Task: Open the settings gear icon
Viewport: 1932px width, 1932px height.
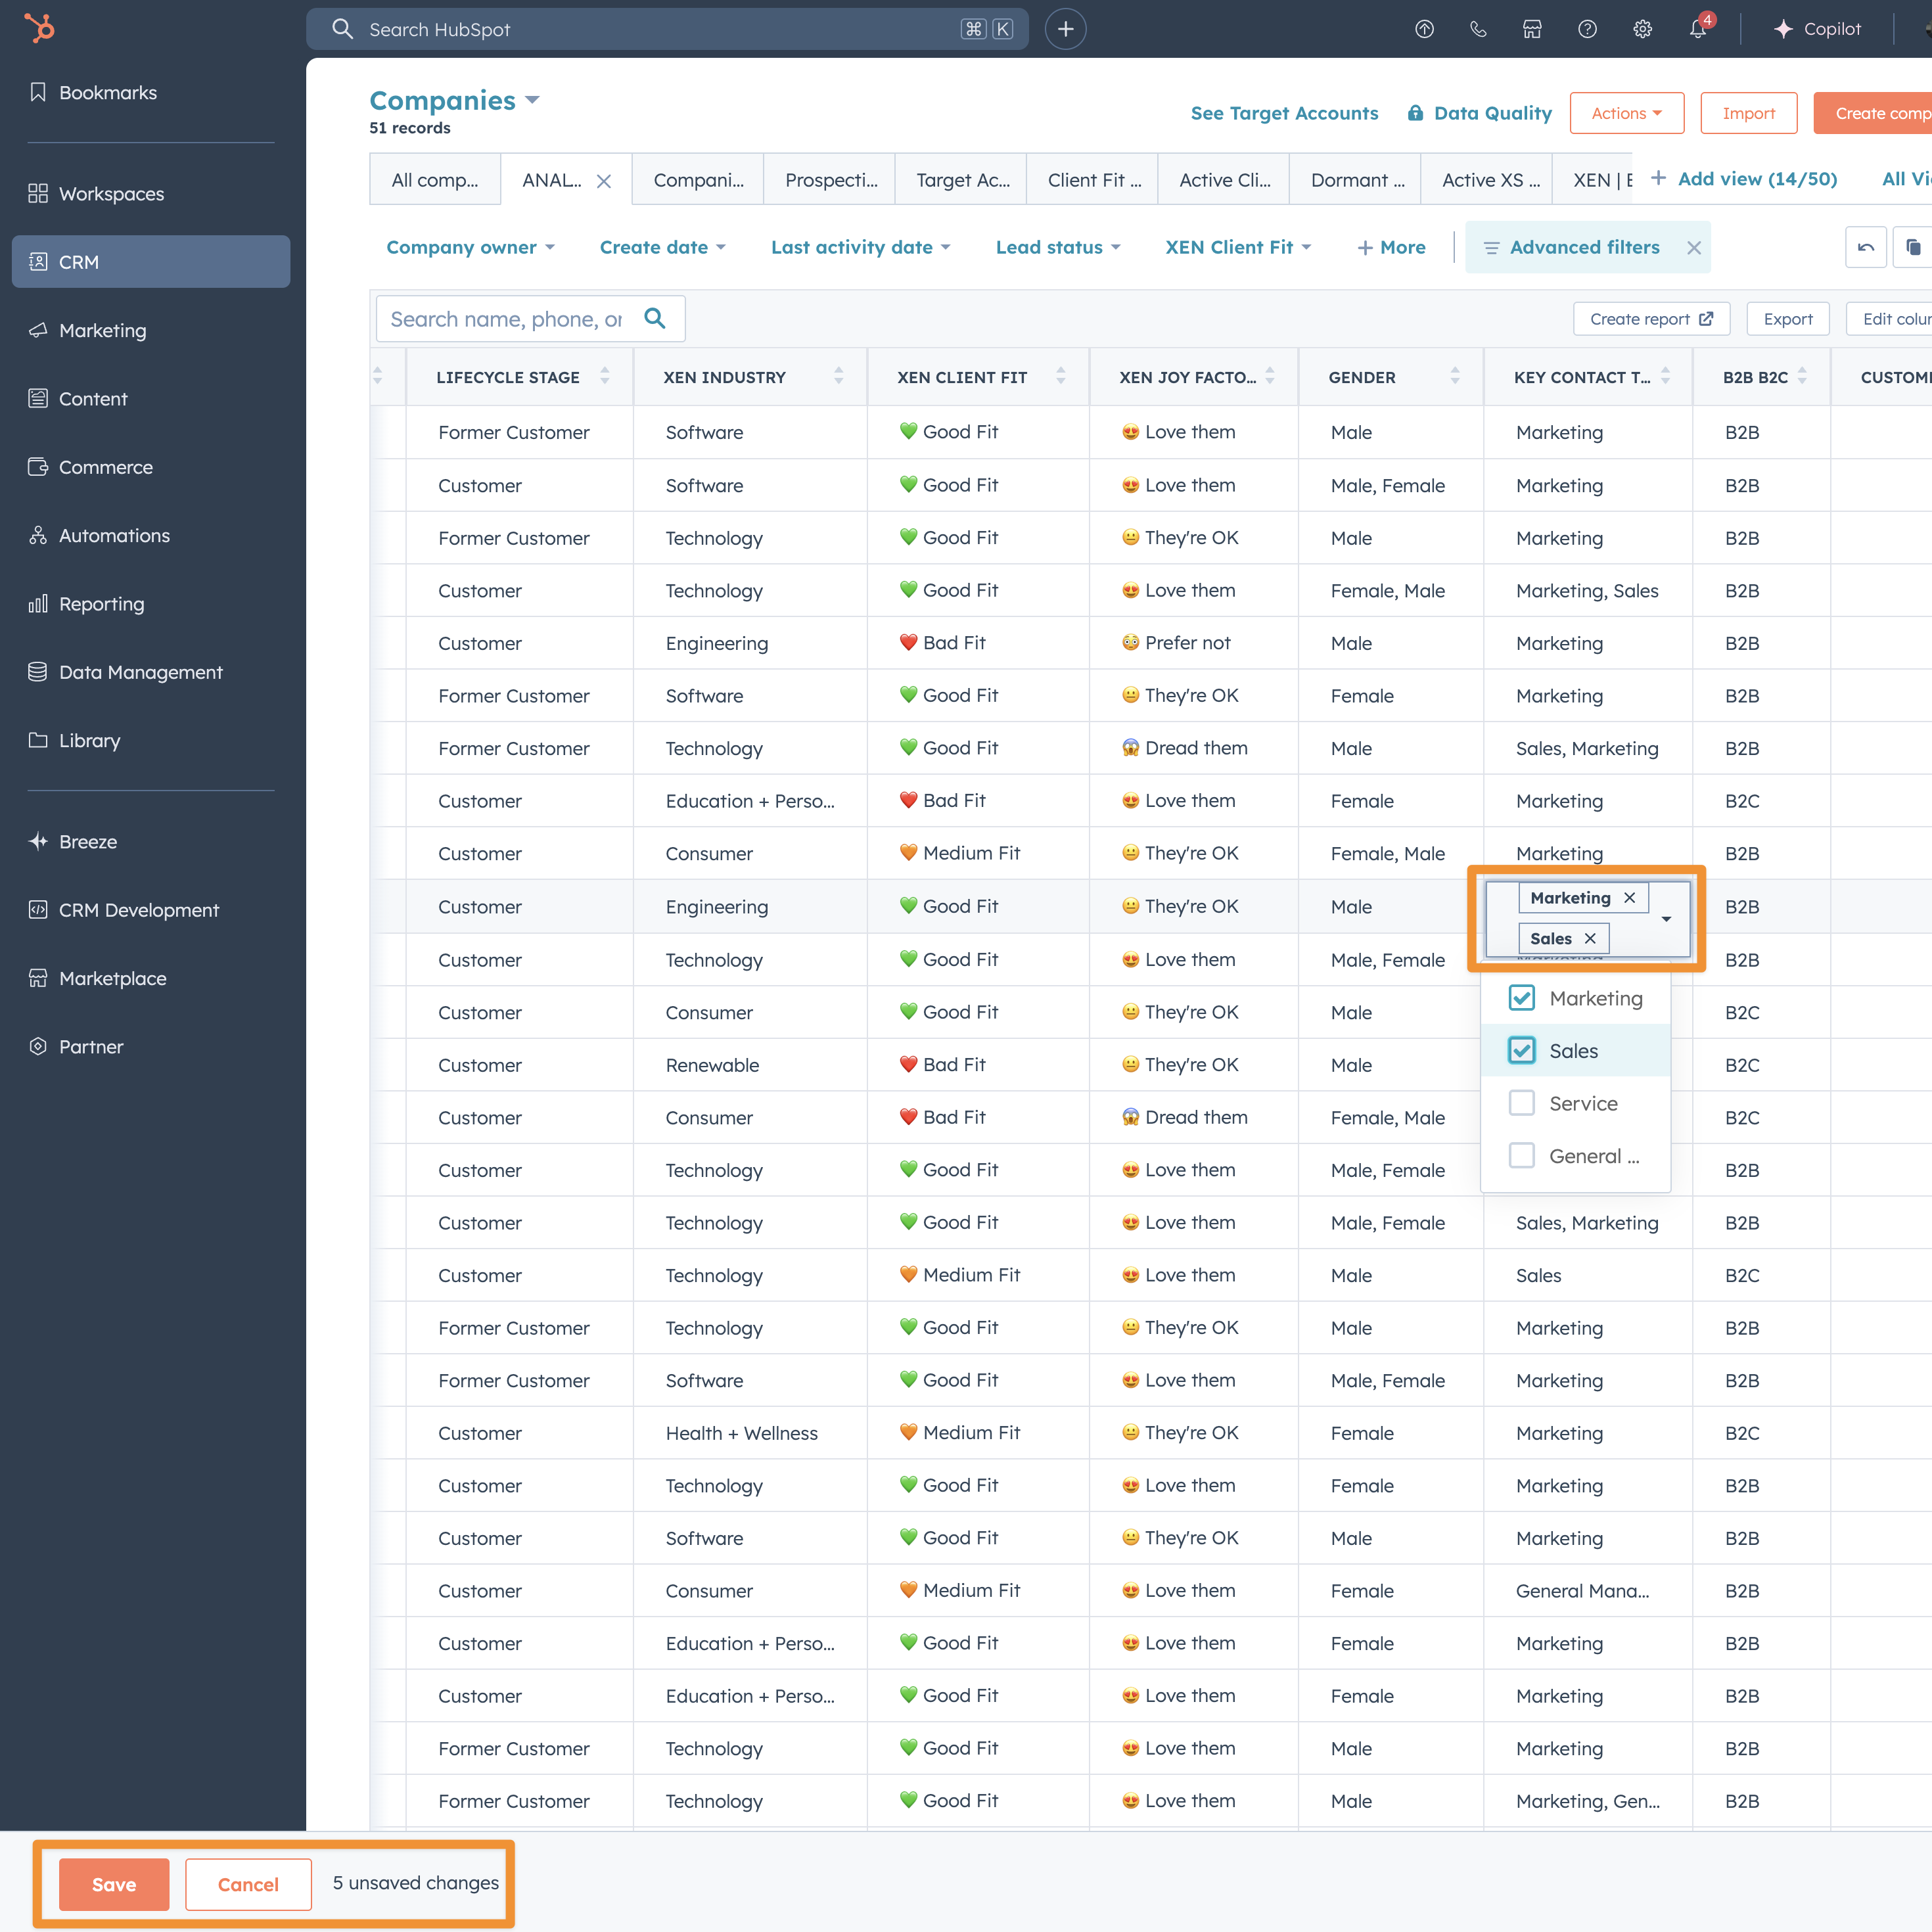Action: click(x=1642, y=29)
